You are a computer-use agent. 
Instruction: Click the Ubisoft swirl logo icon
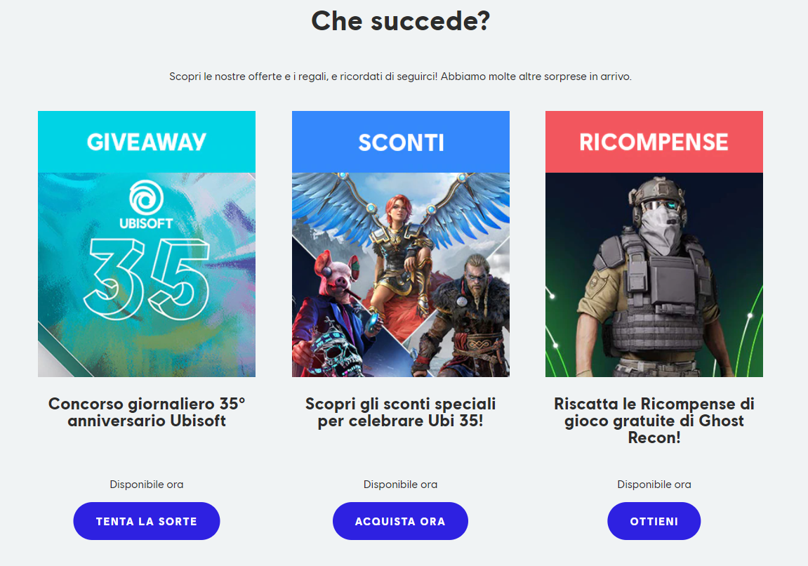pyautogui.click(x=146, y=197)
